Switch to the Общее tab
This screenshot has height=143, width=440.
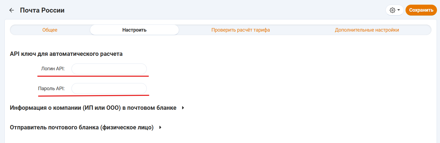(50, 30)
